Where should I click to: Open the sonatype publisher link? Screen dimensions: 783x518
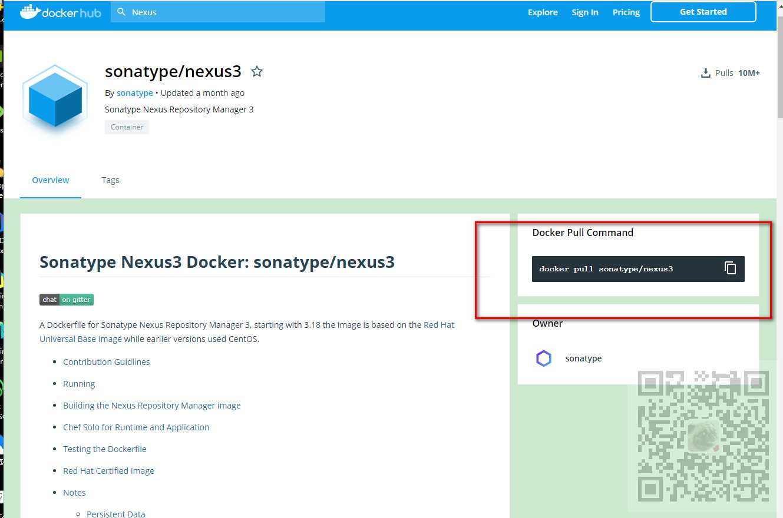coord(135,93)
